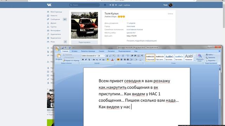The width and height of the screenshot is (225, 126).
Task: Open Find (Найти) dropdown arrow
Action: pyautogui.click(x=213, y=55)
